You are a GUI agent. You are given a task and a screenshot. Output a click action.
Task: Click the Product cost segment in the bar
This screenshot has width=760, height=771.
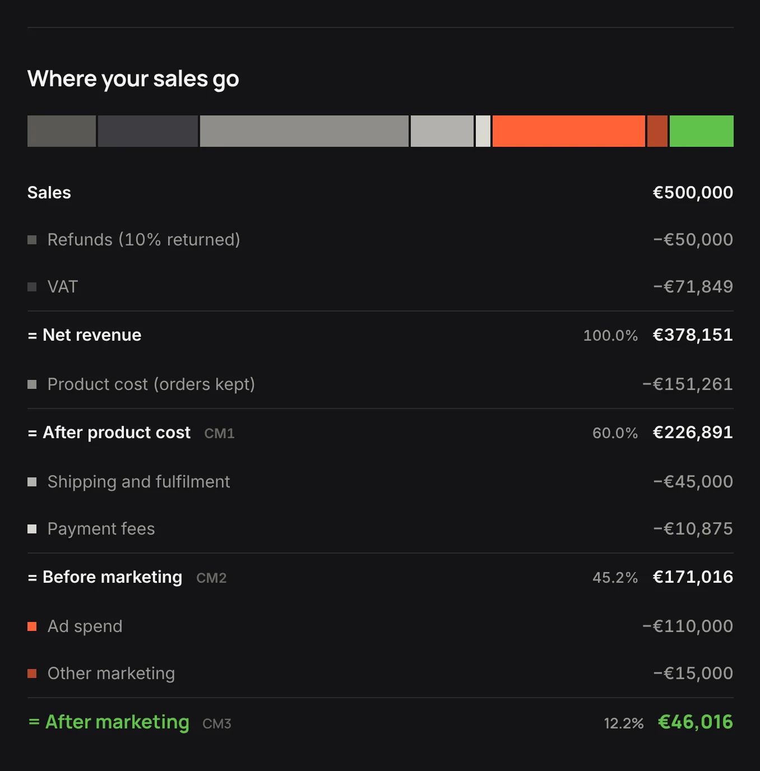pos(304,131)
